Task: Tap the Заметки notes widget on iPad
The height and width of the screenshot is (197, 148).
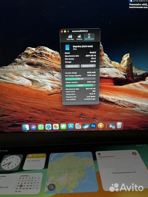Action: 34,162
